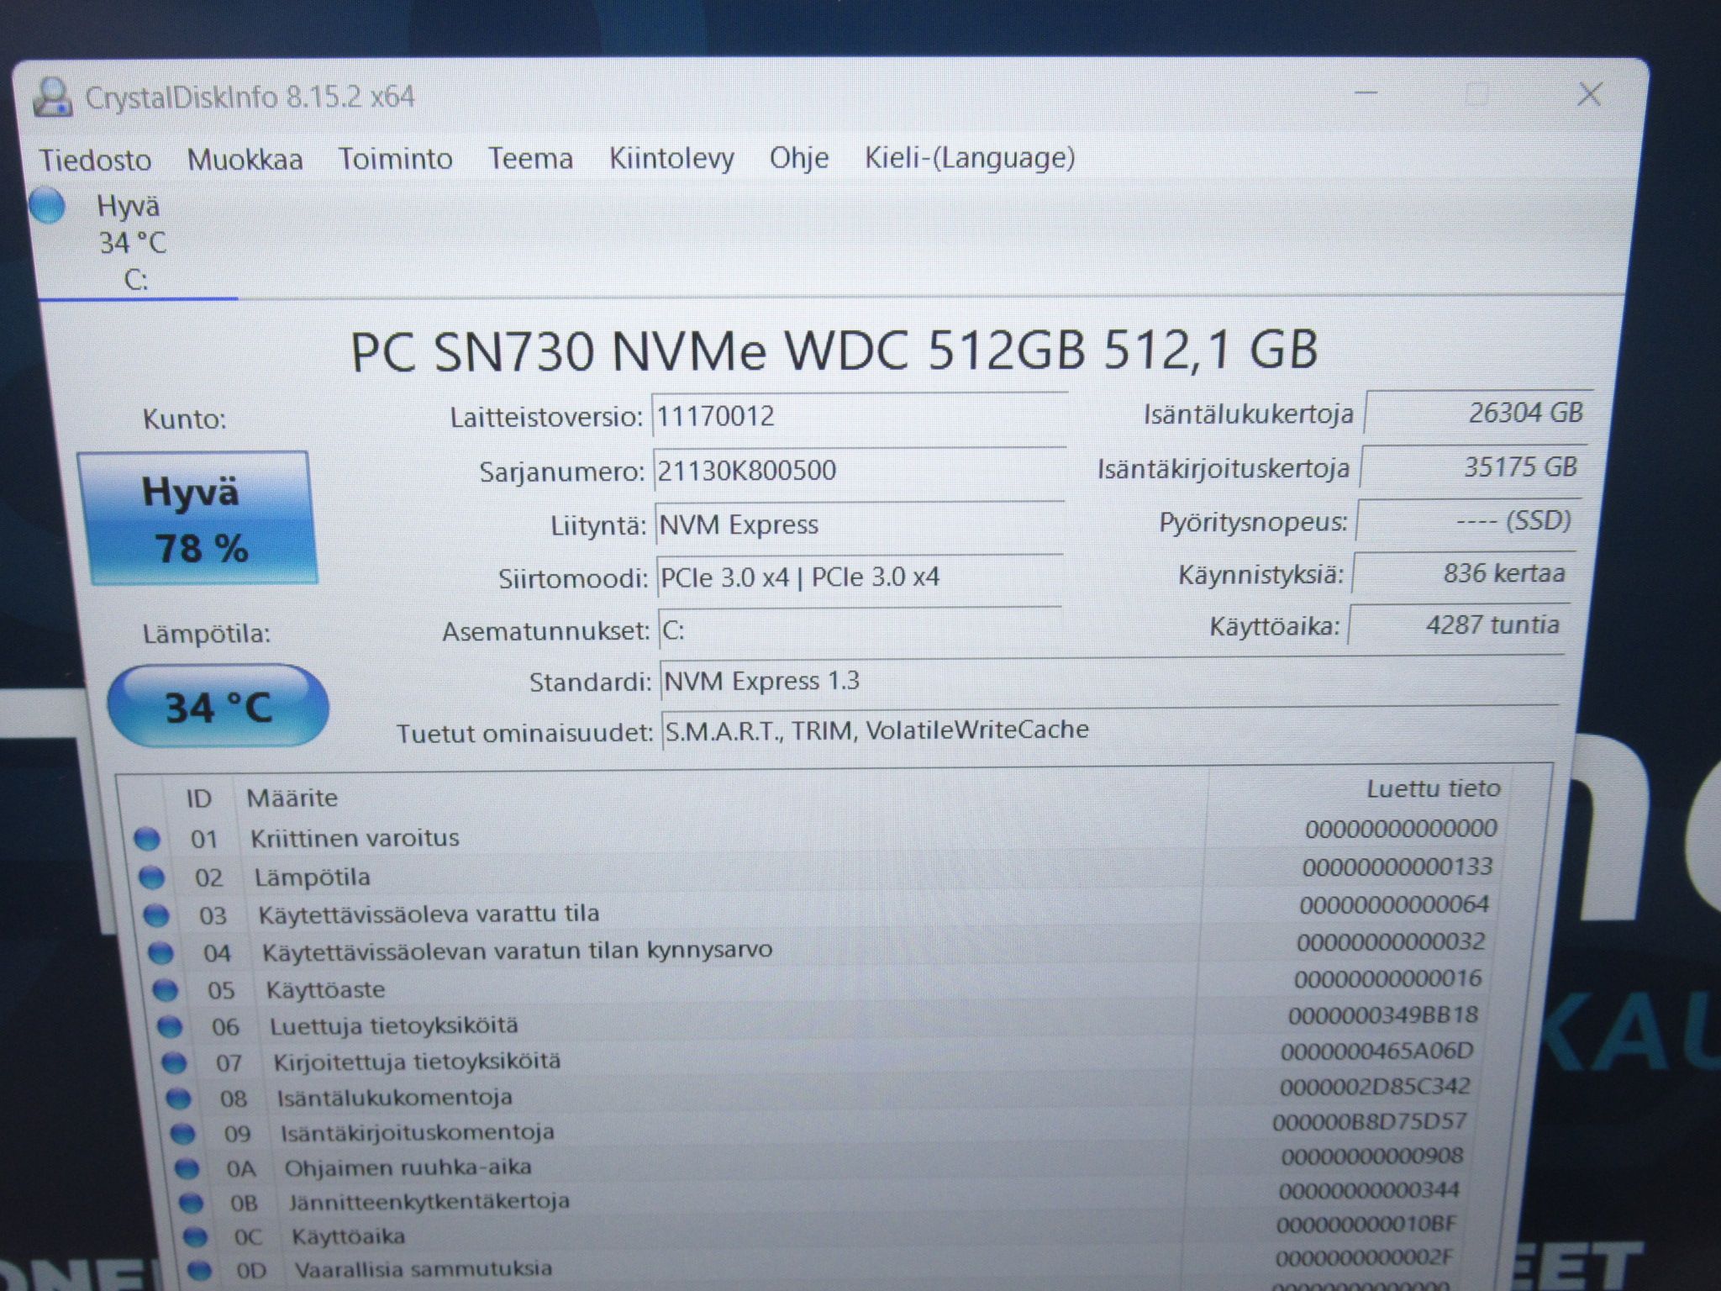Click status dot for Kirjoitettuja tietoyksiköitä row

[174, 1062]
